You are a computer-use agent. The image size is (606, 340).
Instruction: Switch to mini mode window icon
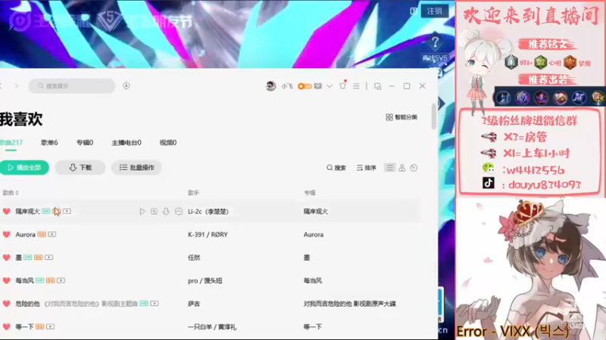tap(377, 86)
